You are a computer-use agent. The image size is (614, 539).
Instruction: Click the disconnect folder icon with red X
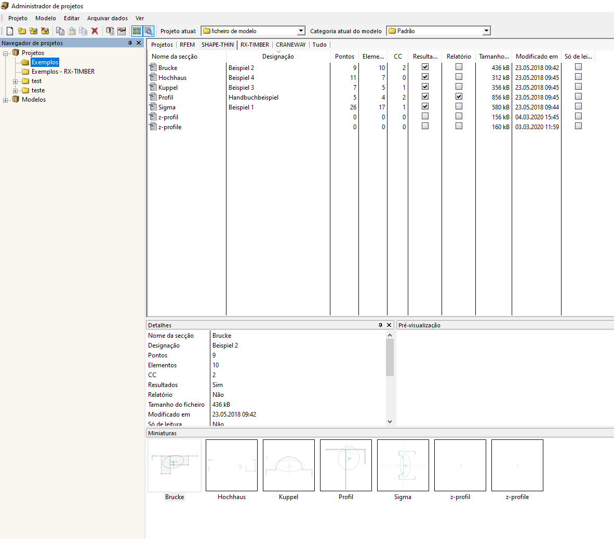(x=45, y=31)
